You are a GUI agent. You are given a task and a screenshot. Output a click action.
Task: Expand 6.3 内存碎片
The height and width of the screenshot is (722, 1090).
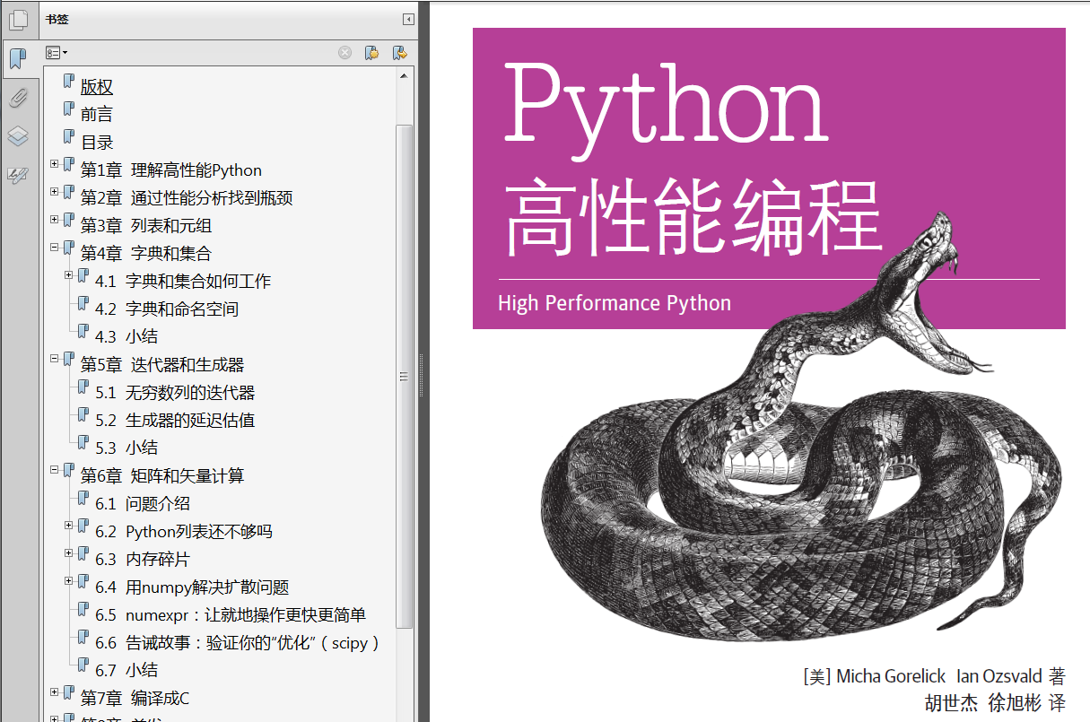[69, 553]
